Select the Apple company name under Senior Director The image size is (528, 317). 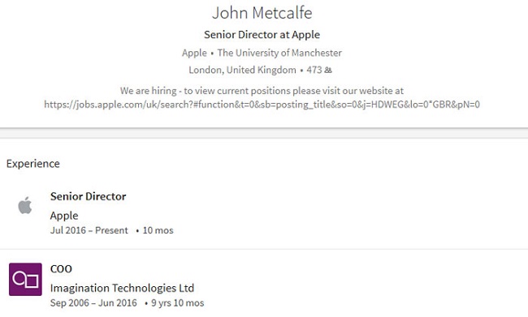64,216
